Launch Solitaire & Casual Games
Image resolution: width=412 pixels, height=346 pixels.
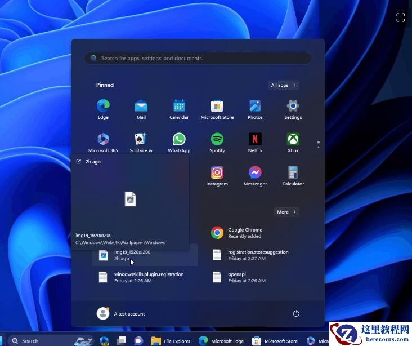[x=141, y=143]
